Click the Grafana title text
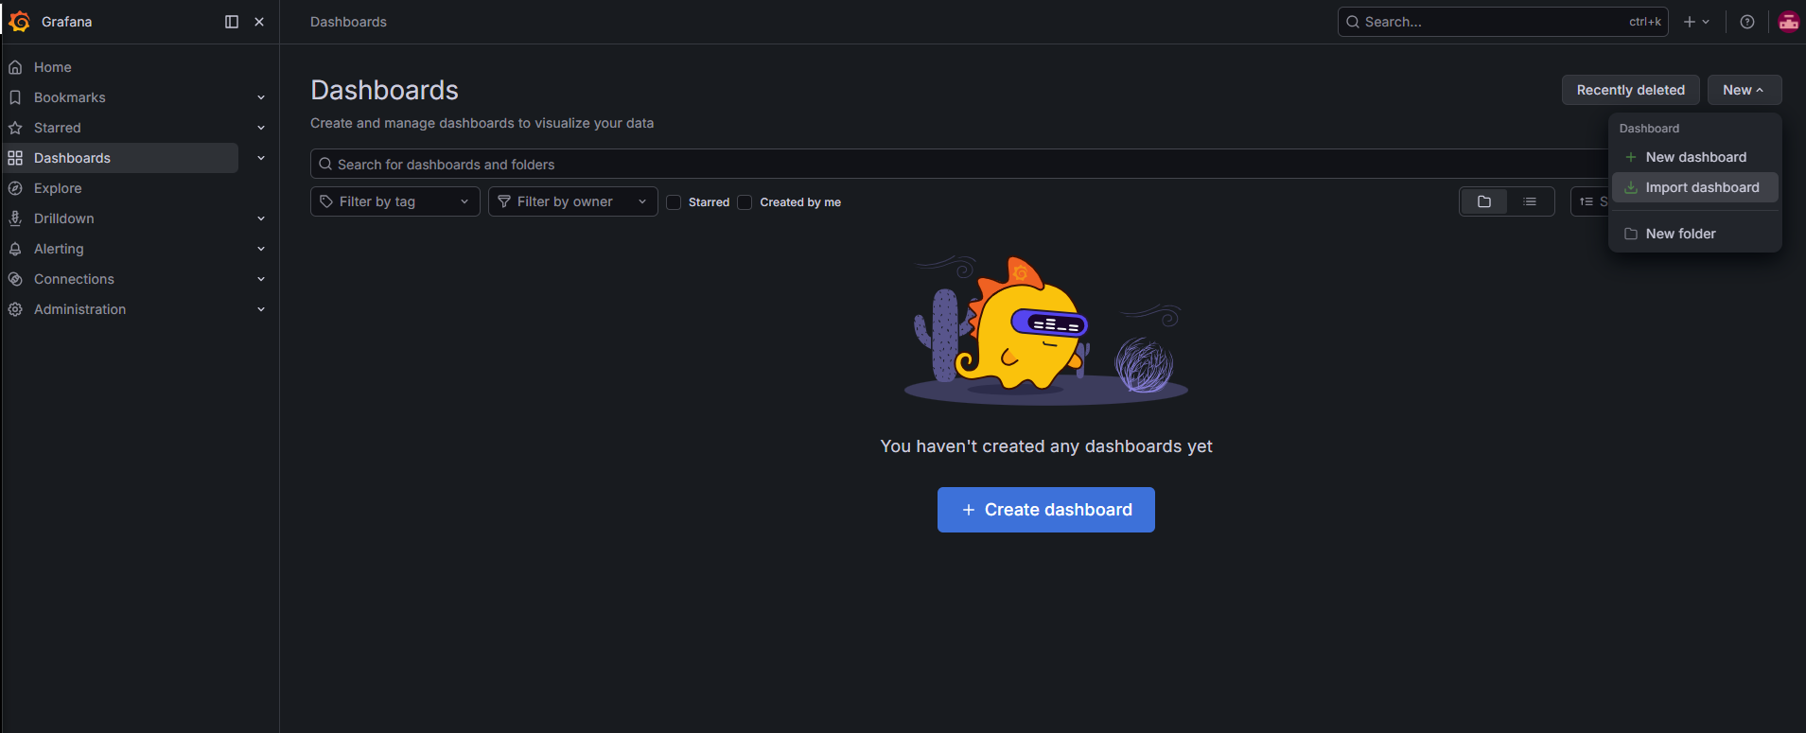1806x733 pixels. click(66, 22)
